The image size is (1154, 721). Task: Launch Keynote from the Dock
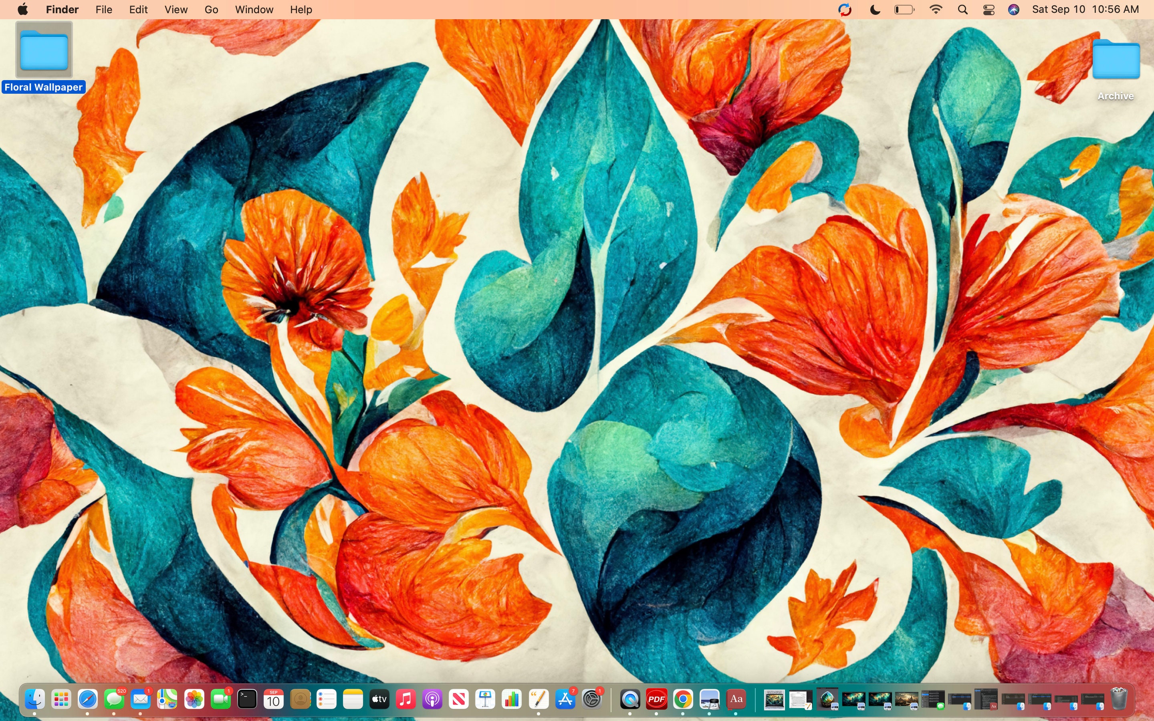point(485,699)
